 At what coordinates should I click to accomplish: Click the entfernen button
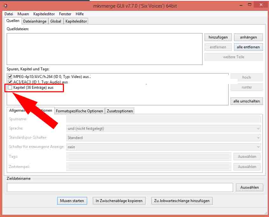(x=218, y=47)
